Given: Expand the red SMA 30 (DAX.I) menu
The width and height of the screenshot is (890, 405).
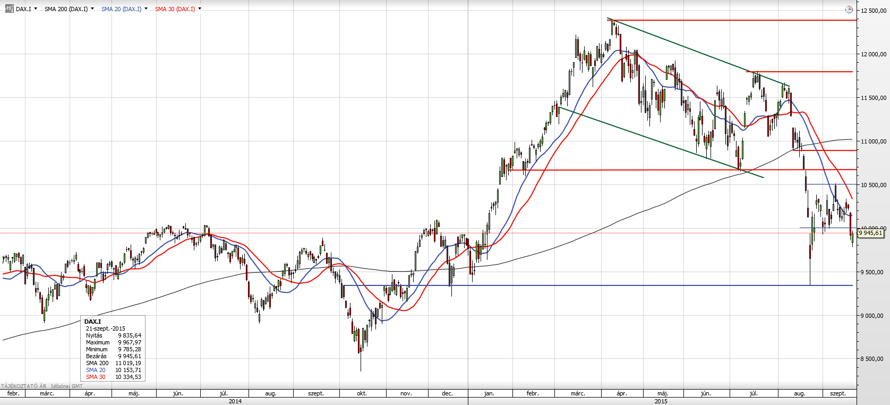Looking at the screenshot, I should [200, 9].
